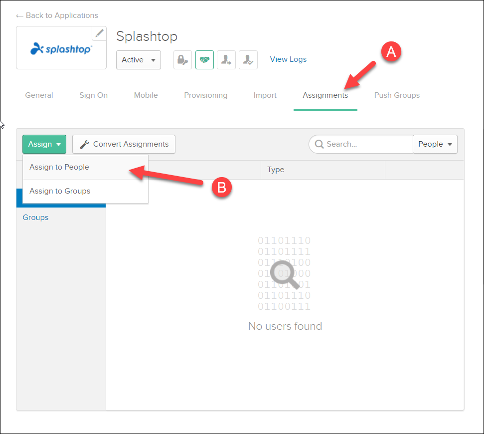
Task: Click the lock icon for sign-on settings
Action: [x=182, y=59]
